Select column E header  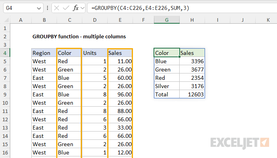pyautogui.click(x=120, y=20)
